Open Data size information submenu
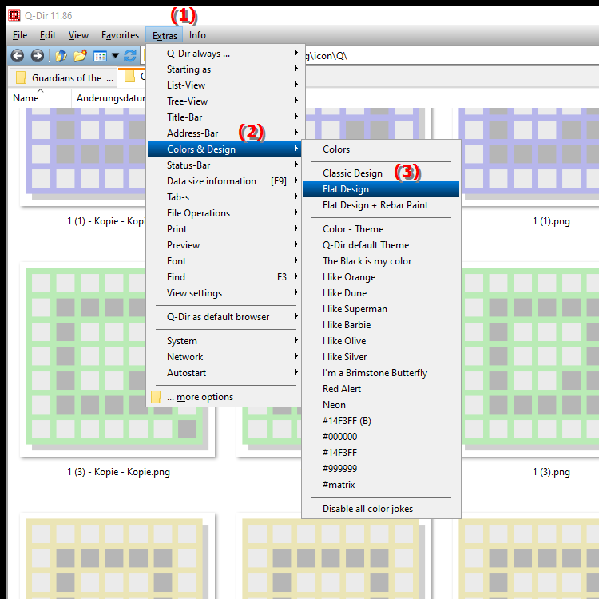 coord(224,181)
